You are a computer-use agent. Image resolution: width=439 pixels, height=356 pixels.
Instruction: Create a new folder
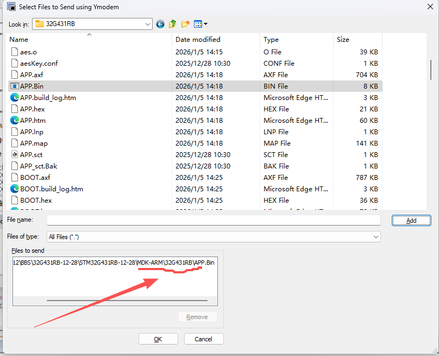click(185, 24)
